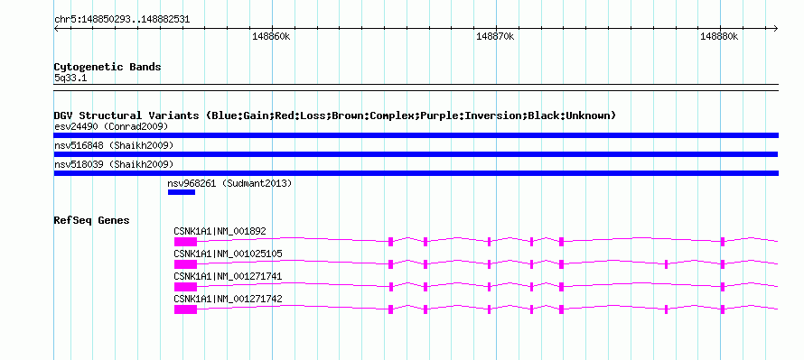
Task: Click the first large exon of NM_001271742
Action: [x=185, y=309]
